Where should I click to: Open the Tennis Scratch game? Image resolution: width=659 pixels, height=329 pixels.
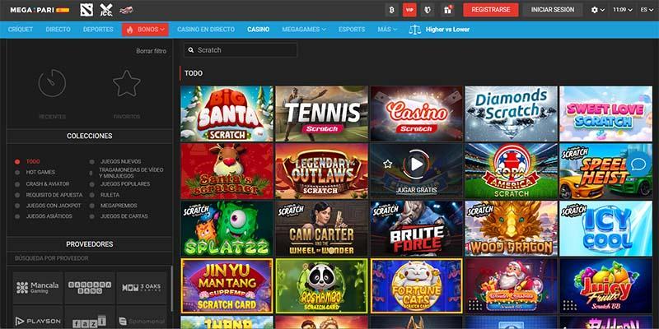point(321,114)
